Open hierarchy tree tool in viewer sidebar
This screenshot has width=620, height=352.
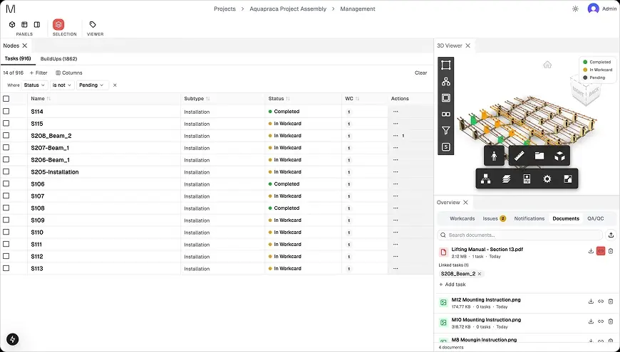pyautogui.click(x=446, y=82)
